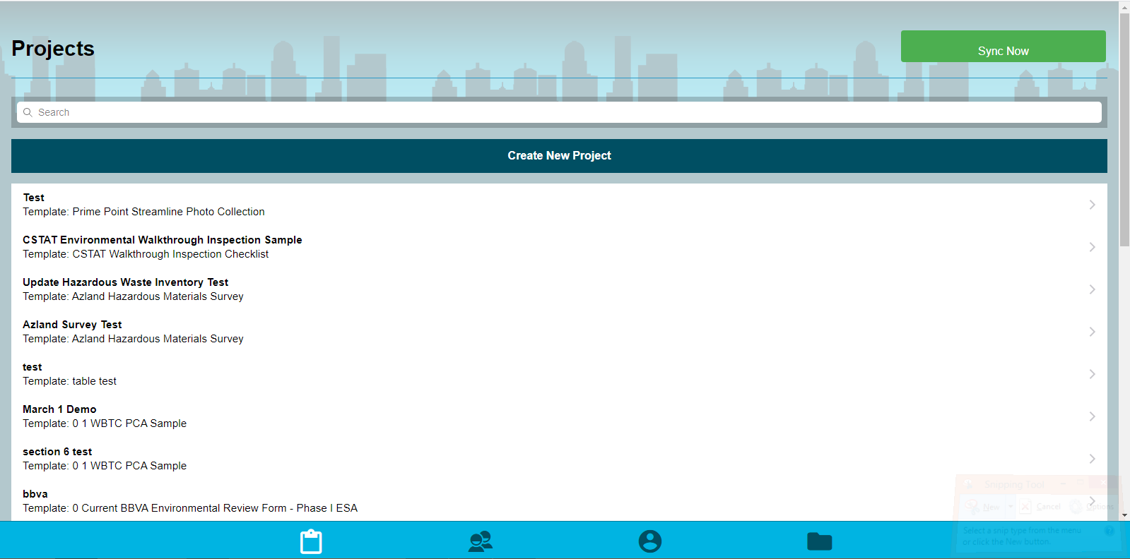Expand the Update Hazardous Waste Inventory chevron
1130x559 pixels.
[x=1092, y=289]
